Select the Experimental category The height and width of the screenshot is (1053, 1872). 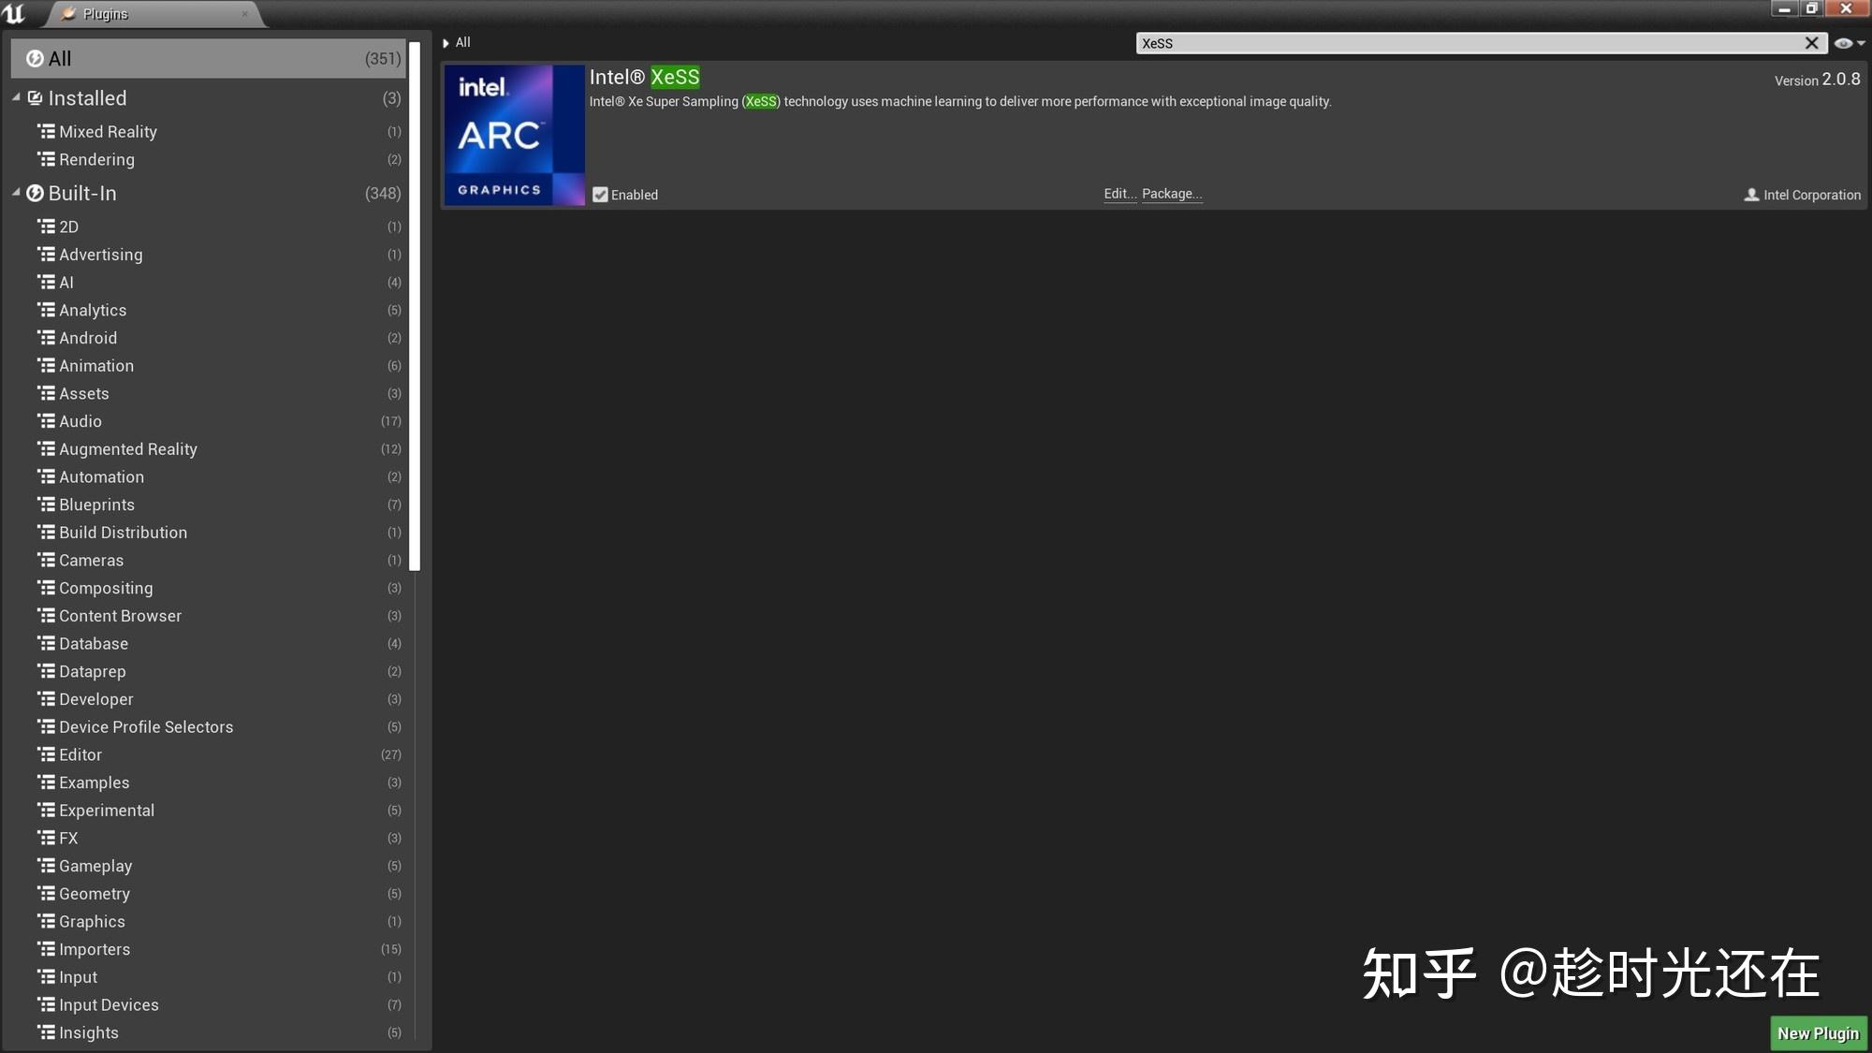[106, 810]
